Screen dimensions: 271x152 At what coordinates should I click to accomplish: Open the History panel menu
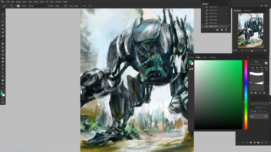(229, 4)
